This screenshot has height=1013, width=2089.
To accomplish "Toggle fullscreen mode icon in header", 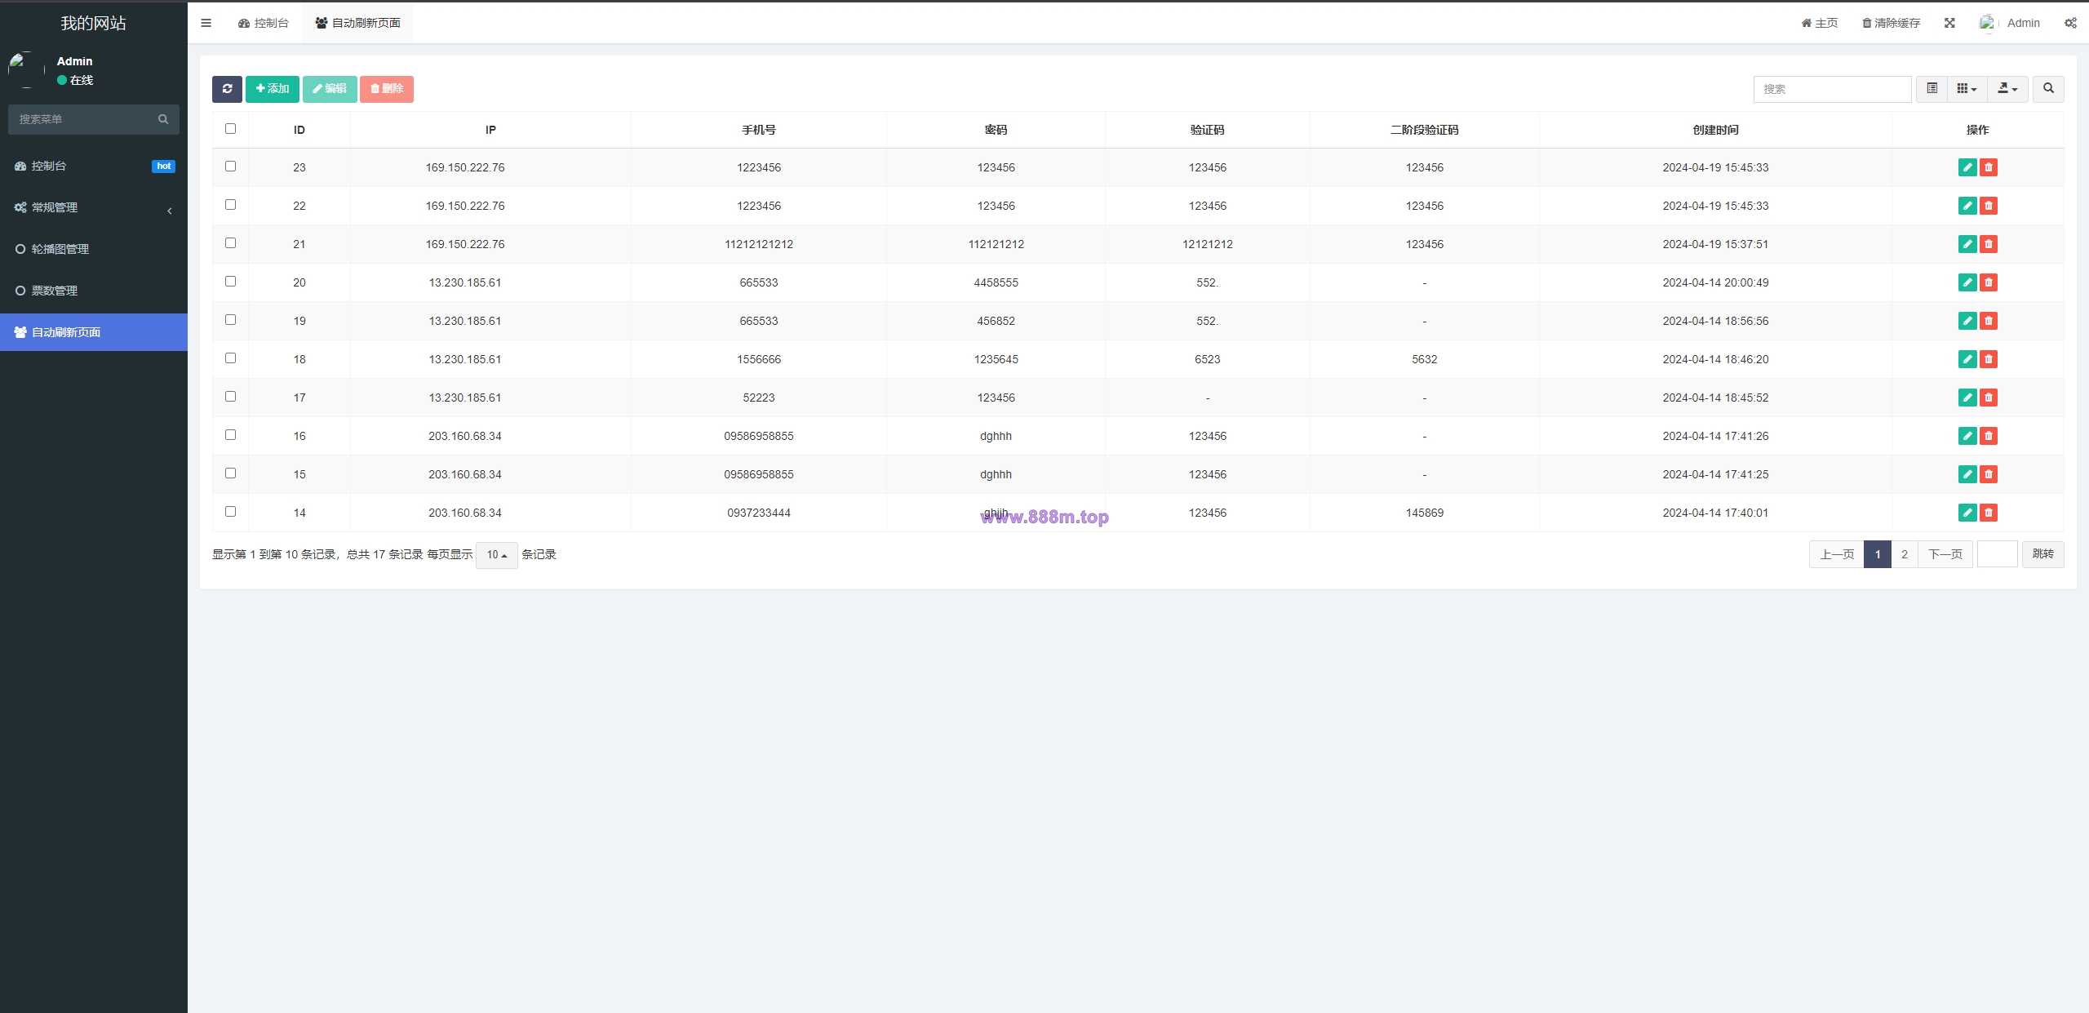I will (1949, 23).
